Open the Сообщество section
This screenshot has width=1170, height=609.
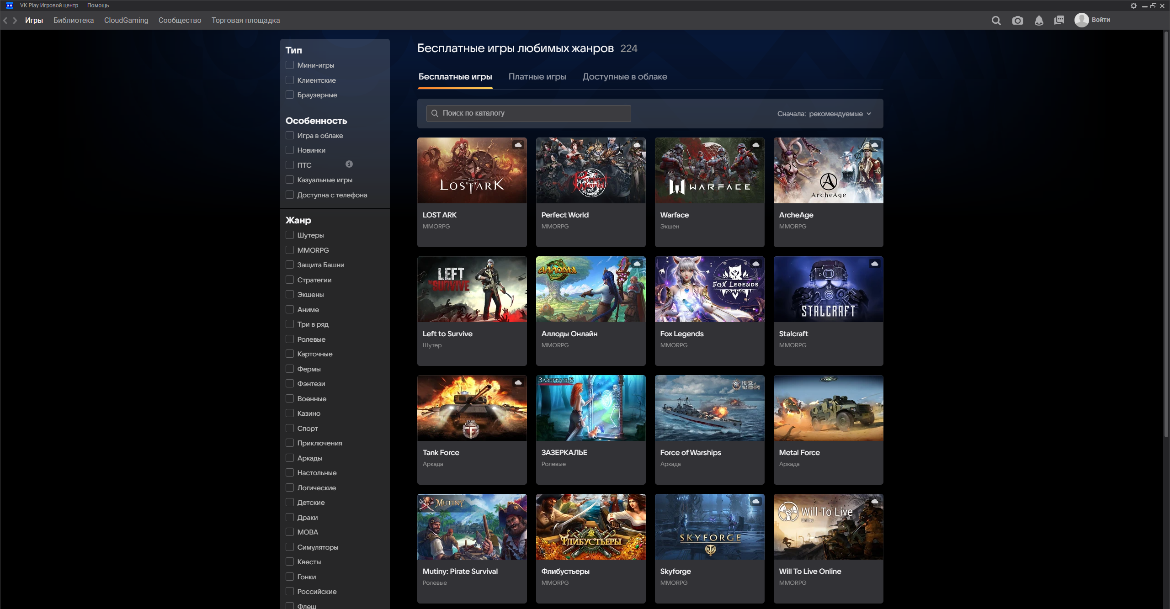coord(180,21)
